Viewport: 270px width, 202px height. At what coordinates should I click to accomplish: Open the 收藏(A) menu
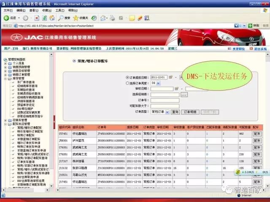(x=47, y=11)
